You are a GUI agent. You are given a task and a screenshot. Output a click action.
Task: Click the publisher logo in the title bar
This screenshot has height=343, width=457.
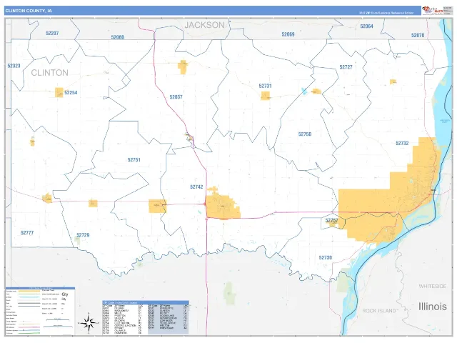[x=433, y=11]
